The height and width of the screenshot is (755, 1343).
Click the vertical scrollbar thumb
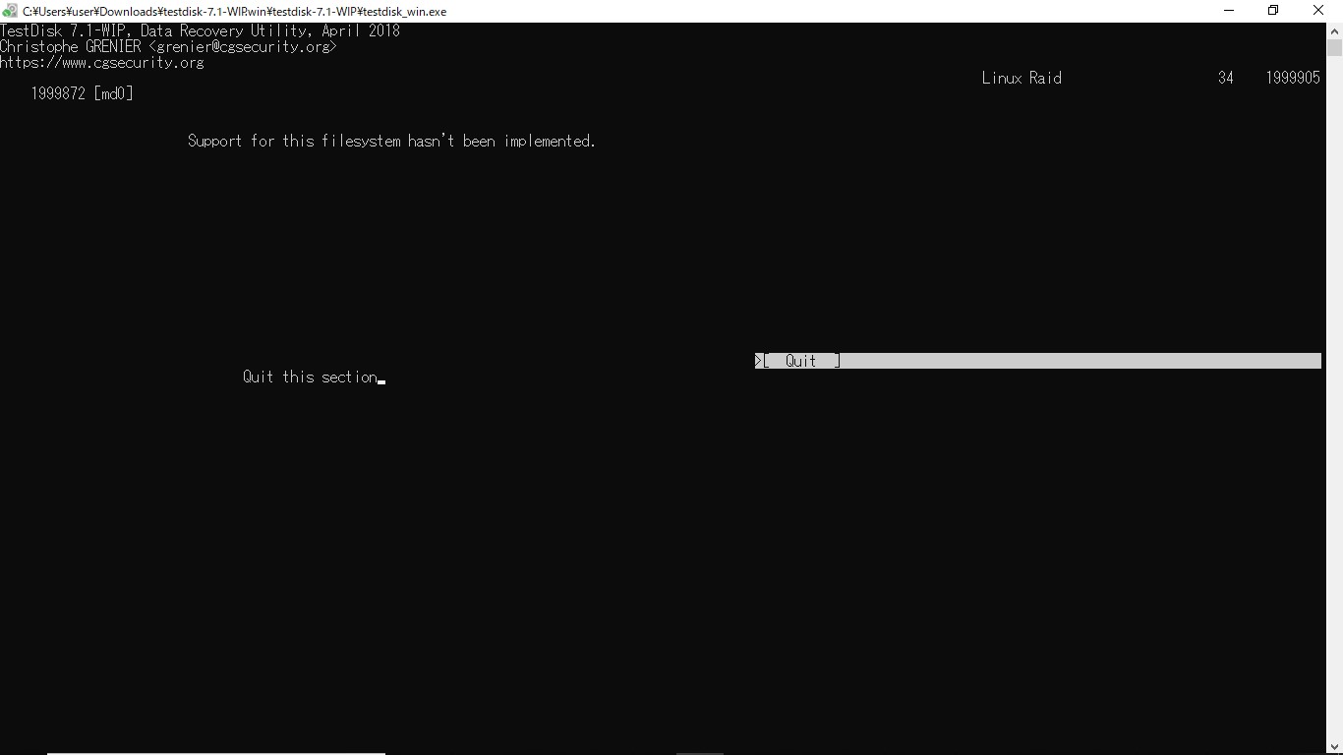1334,47
